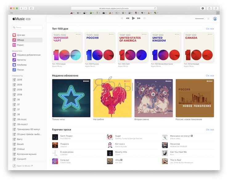Toggle the Safari sidebar button
The height and width of the screenshot is (181, 228).
coord(31,8)
